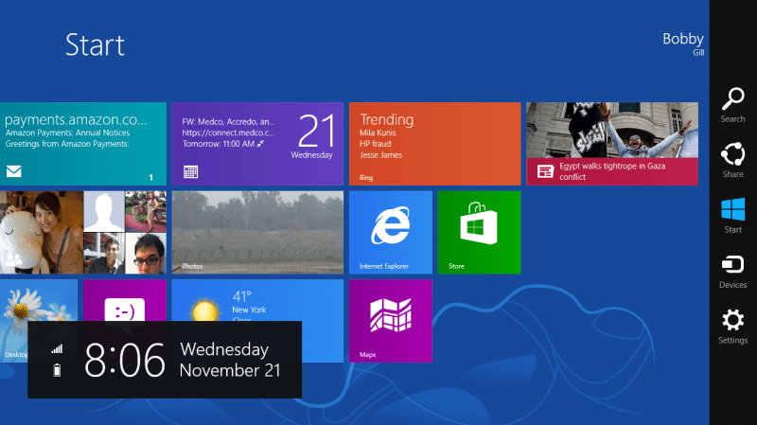Open the news tile about Egypt and Gaza
The image size is (757, 425).
point(611,144)
